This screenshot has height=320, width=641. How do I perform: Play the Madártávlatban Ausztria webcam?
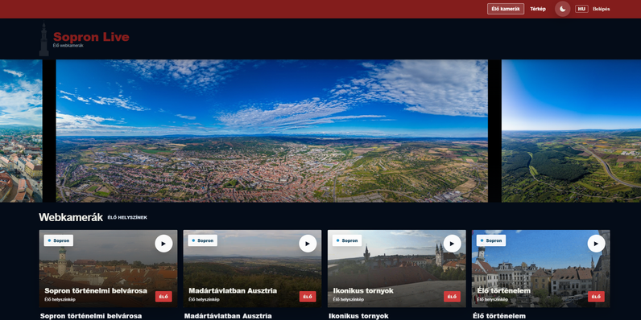tap(308, 244)
